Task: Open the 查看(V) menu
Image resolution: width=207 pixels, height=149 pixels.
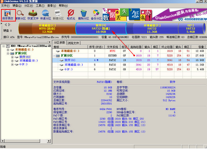Action: tap(52, 6)
